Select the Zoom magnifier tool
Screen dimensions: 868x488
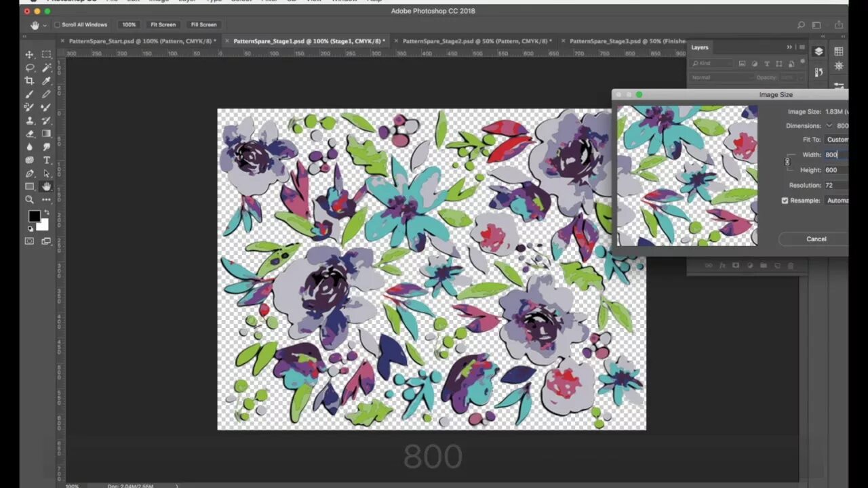[x=29, y=200]
